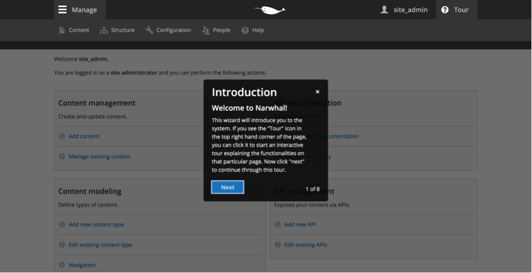The height and width of the screenshot is (273, 532).
Task: Click the site_admin user icon
Action: tap(384, 10)
